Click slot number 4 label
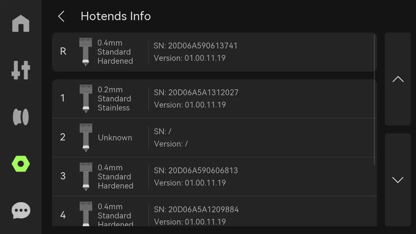 coord(63,215)
